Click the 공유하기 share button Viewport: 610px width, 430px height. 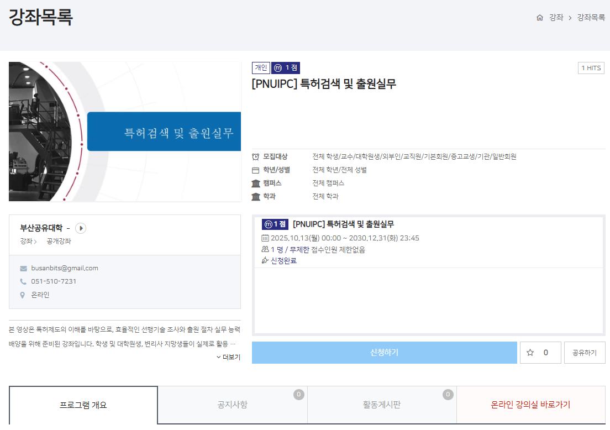pyautogui.click(x=584, y=353)
